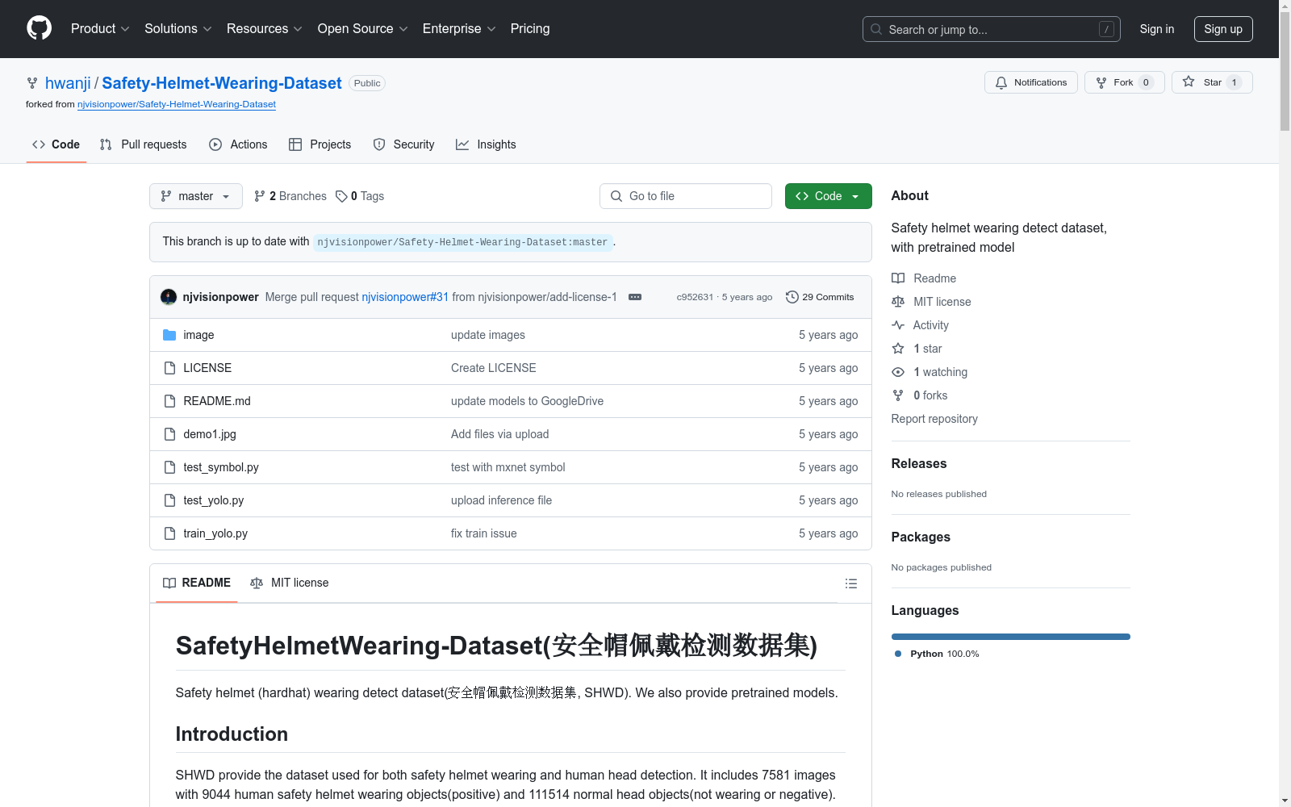This screenshot has height=807, width=1291.
Task: Expand the commit message ellipsis
Action: [x=635, y=297]
